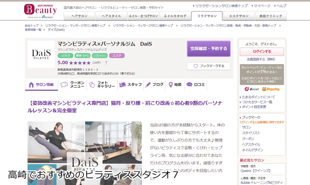
Task: Click the speech bubble review icon
Action: 189,85
